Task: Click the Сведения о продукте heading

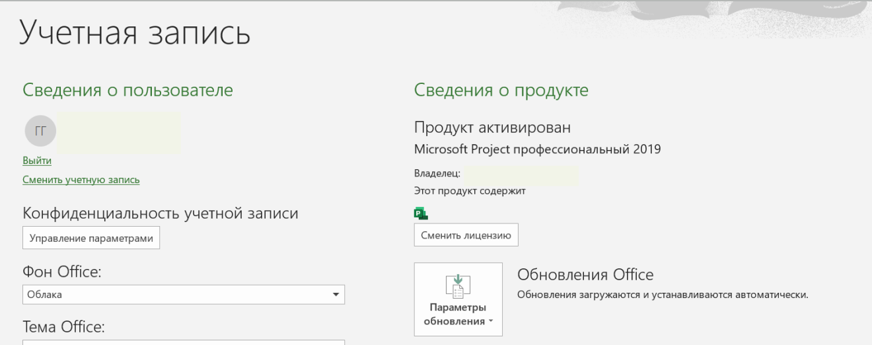Action: pos(501,91)
